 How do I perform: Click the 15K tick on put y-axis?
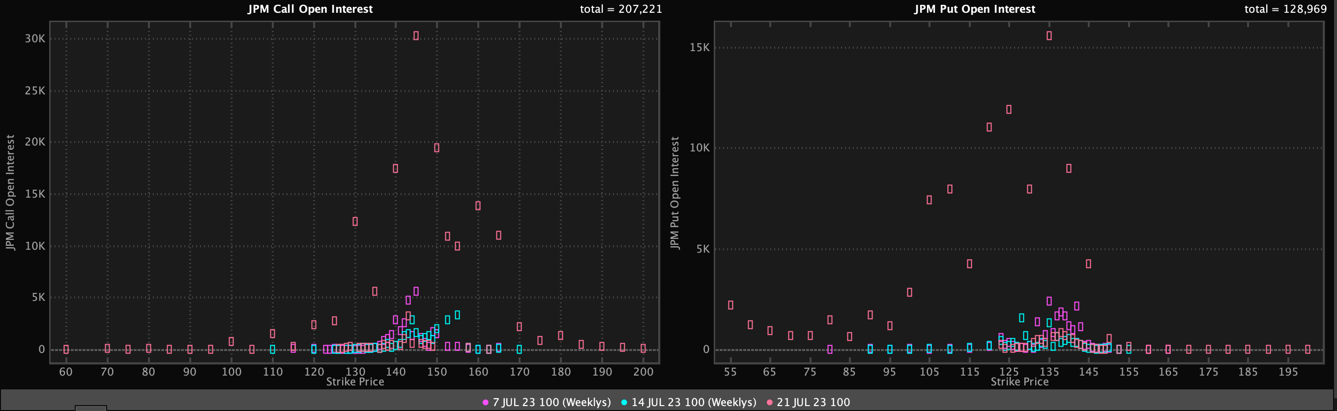coord(699,48)
